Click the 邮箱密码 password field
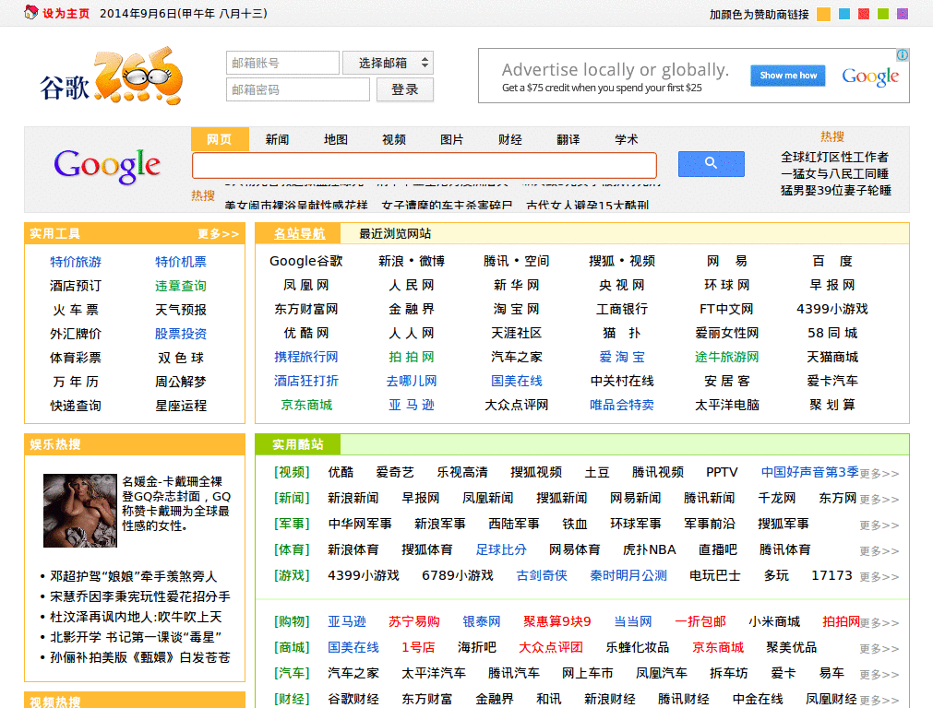The height and width of the screenshot is (708, 945). (298, 89)
